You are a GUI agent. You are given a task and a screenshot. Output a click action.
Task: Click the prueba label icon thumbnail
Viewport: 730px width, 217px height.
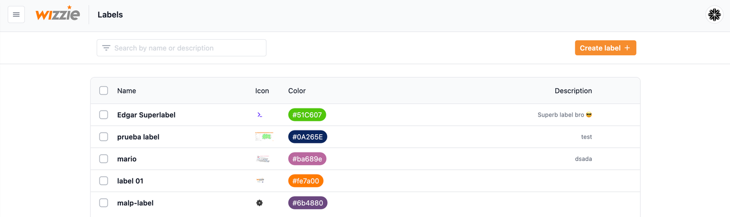(264, 137)
